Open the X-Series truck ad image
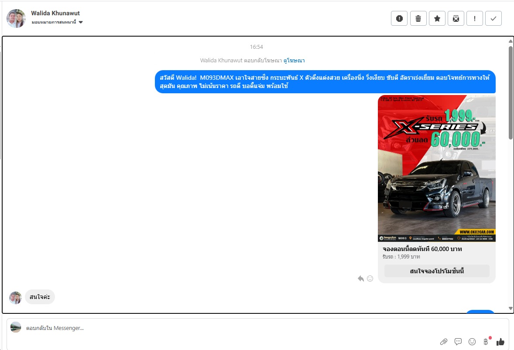The height and width of the screenshot is (350, 514). tap(437, 168)
